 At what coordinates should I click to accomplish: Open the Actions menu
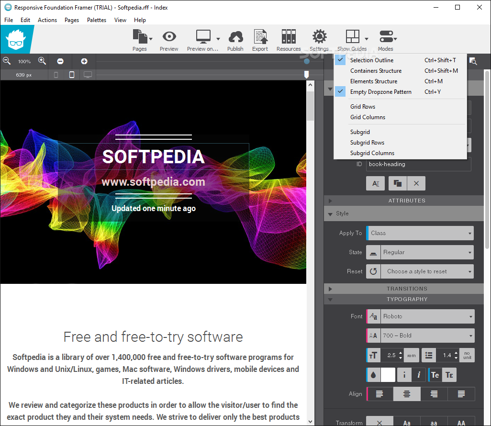(47, 20)
